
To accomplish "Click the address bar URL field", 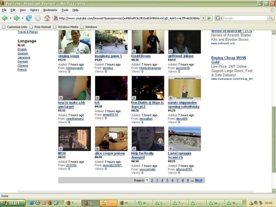I will (129, 18).
